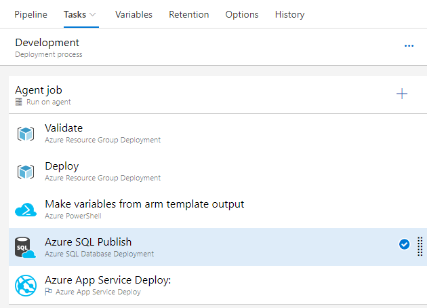Open the Development stage ellipsis menu
Screen dimensions: 427x308
(x=409, y=45)
